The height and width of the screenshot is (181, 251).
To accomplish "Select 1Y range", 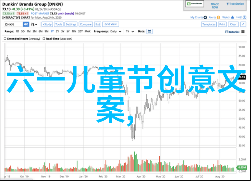I will (x=52, y=31).
